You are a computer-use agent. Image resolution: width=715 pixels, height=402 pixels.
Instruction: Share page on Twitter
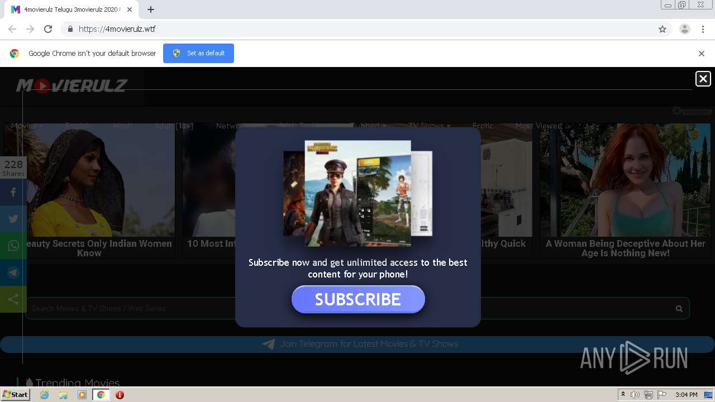[x=13, y=219]
